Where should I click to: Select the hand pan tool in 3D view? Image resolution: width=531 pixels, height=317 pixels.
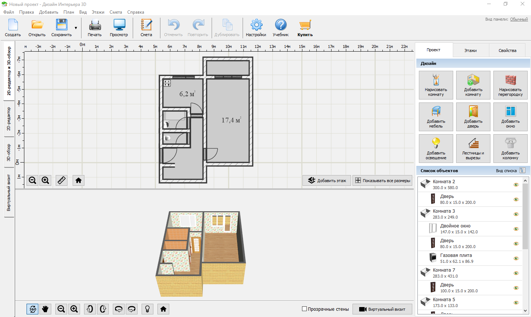coord(45,309)
